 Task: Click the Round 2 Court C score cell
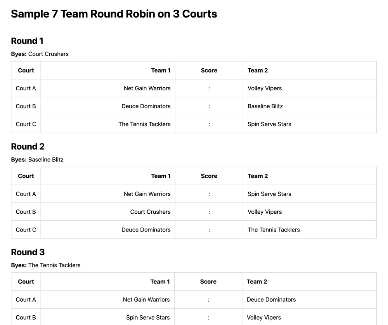[x=209, y=230]
